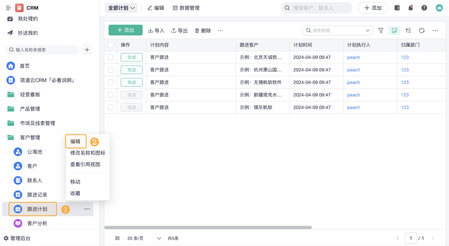The height and width of the screenshot is (246, 449).
Task: Click 完成 button in first row
Action: tap(131, 57)
